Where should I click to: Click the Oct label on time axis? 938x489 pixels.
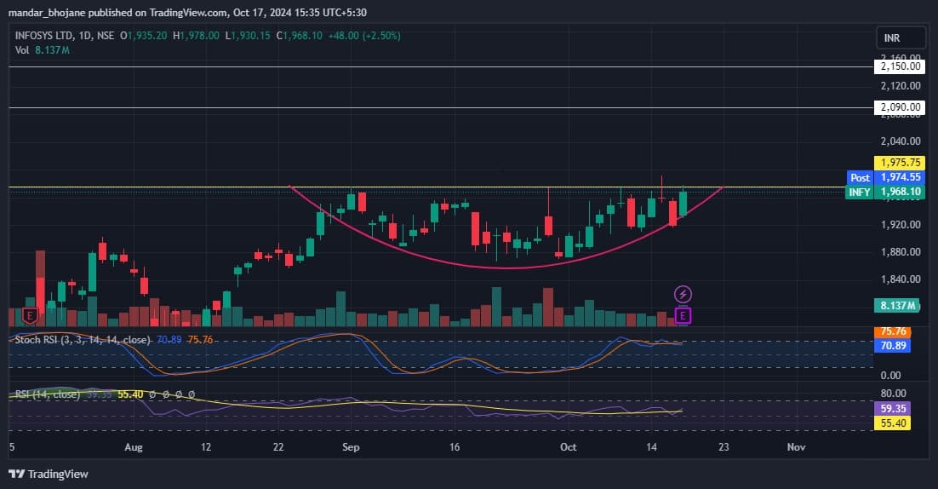coord(568,446)
